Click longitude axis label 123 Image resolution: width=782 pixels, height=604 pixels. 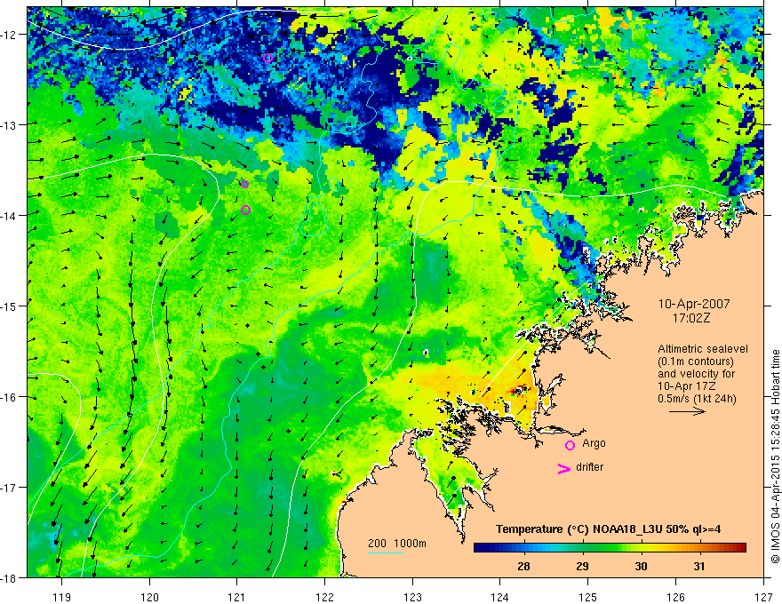(x=412, y=597)
